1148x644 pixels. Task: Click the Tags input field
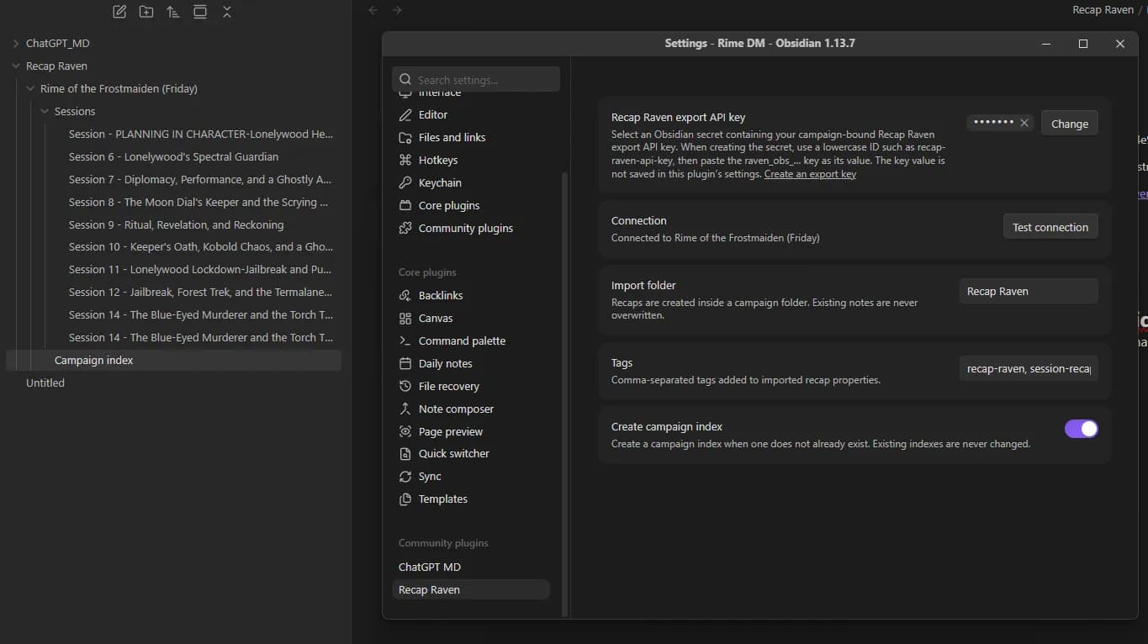[x=1029, y=368]
